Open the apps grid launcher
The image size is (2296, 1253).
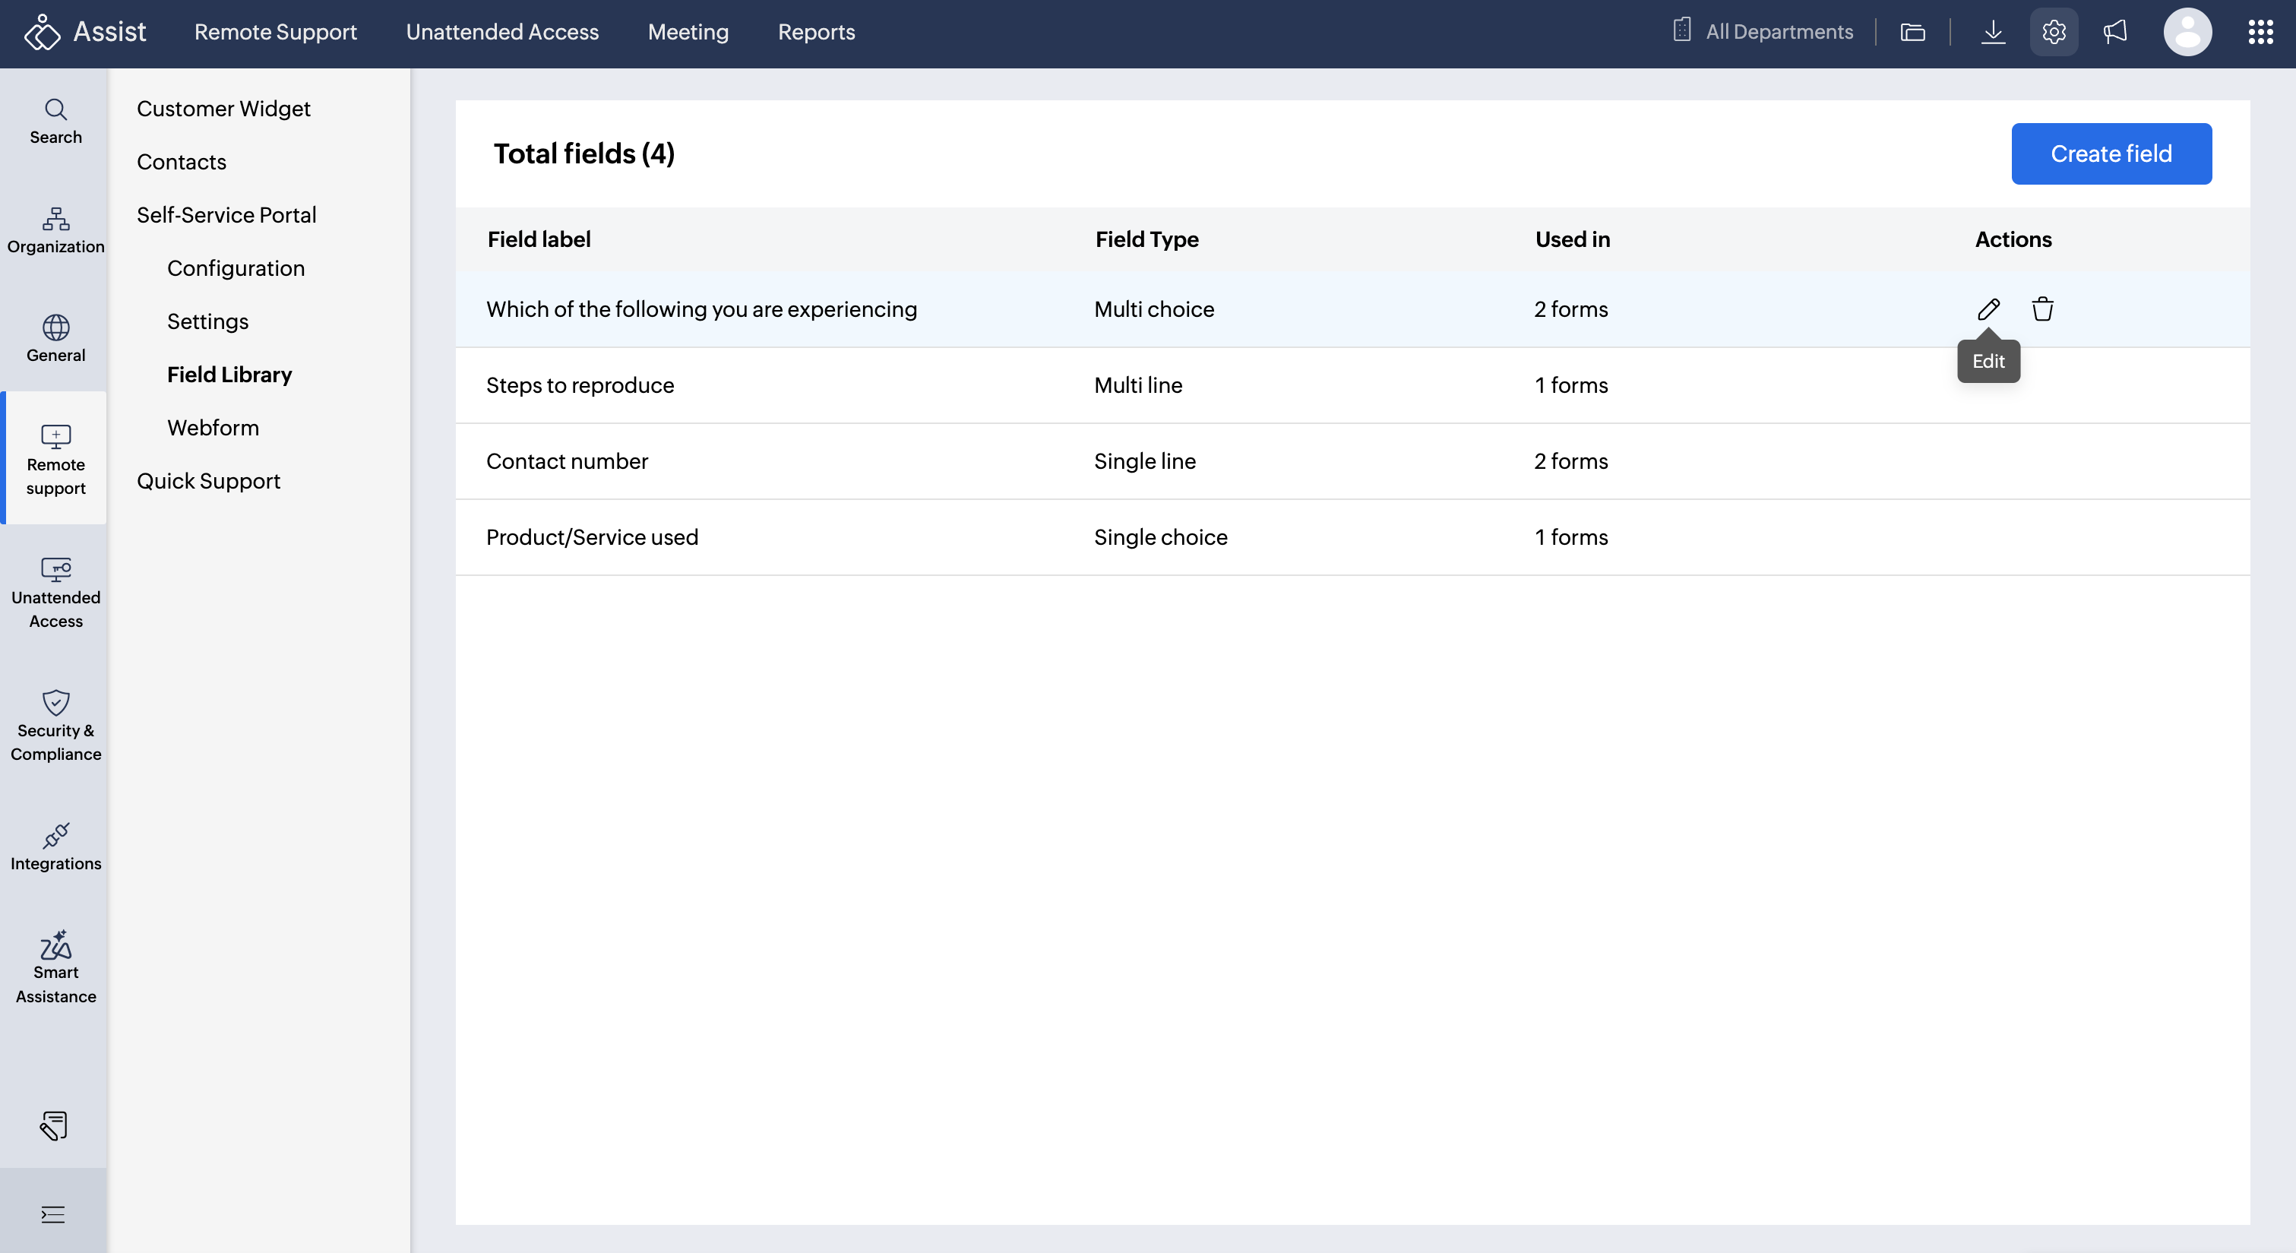pos(2260,32)
